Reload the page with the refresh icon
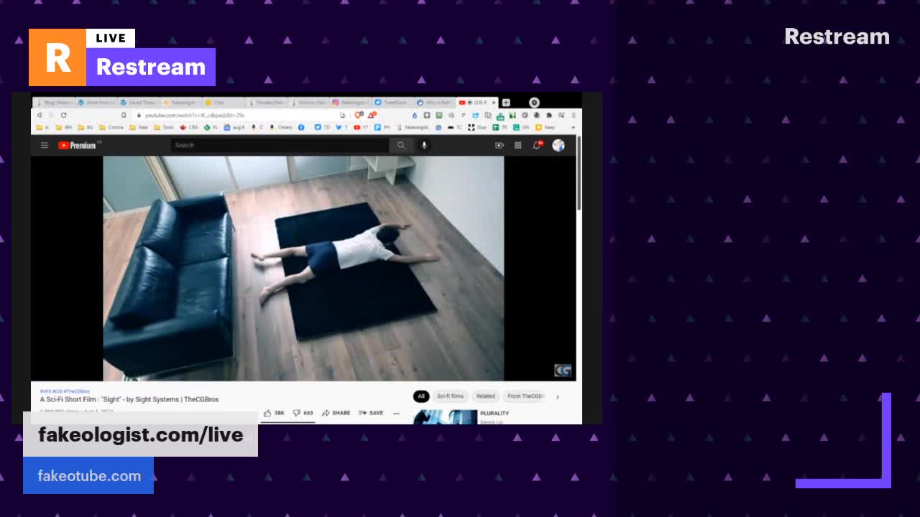The height and width of the screenshot is (517, 920). 63,115
